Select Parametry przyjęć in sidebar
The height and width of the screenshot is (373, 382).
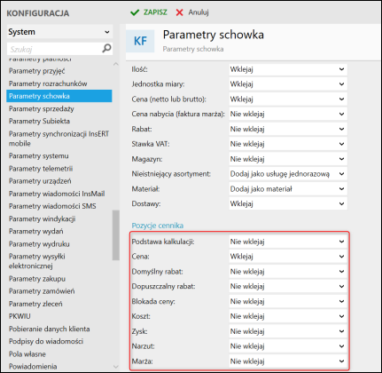click(x=36, y=71)
